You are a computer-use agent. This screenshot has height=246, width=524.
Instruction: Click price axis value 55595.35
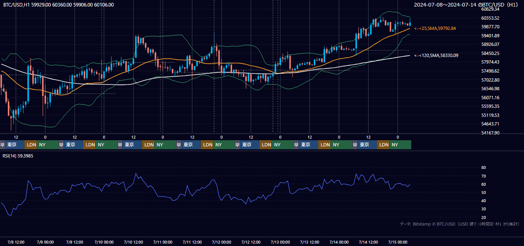click(x=490, y=106)
